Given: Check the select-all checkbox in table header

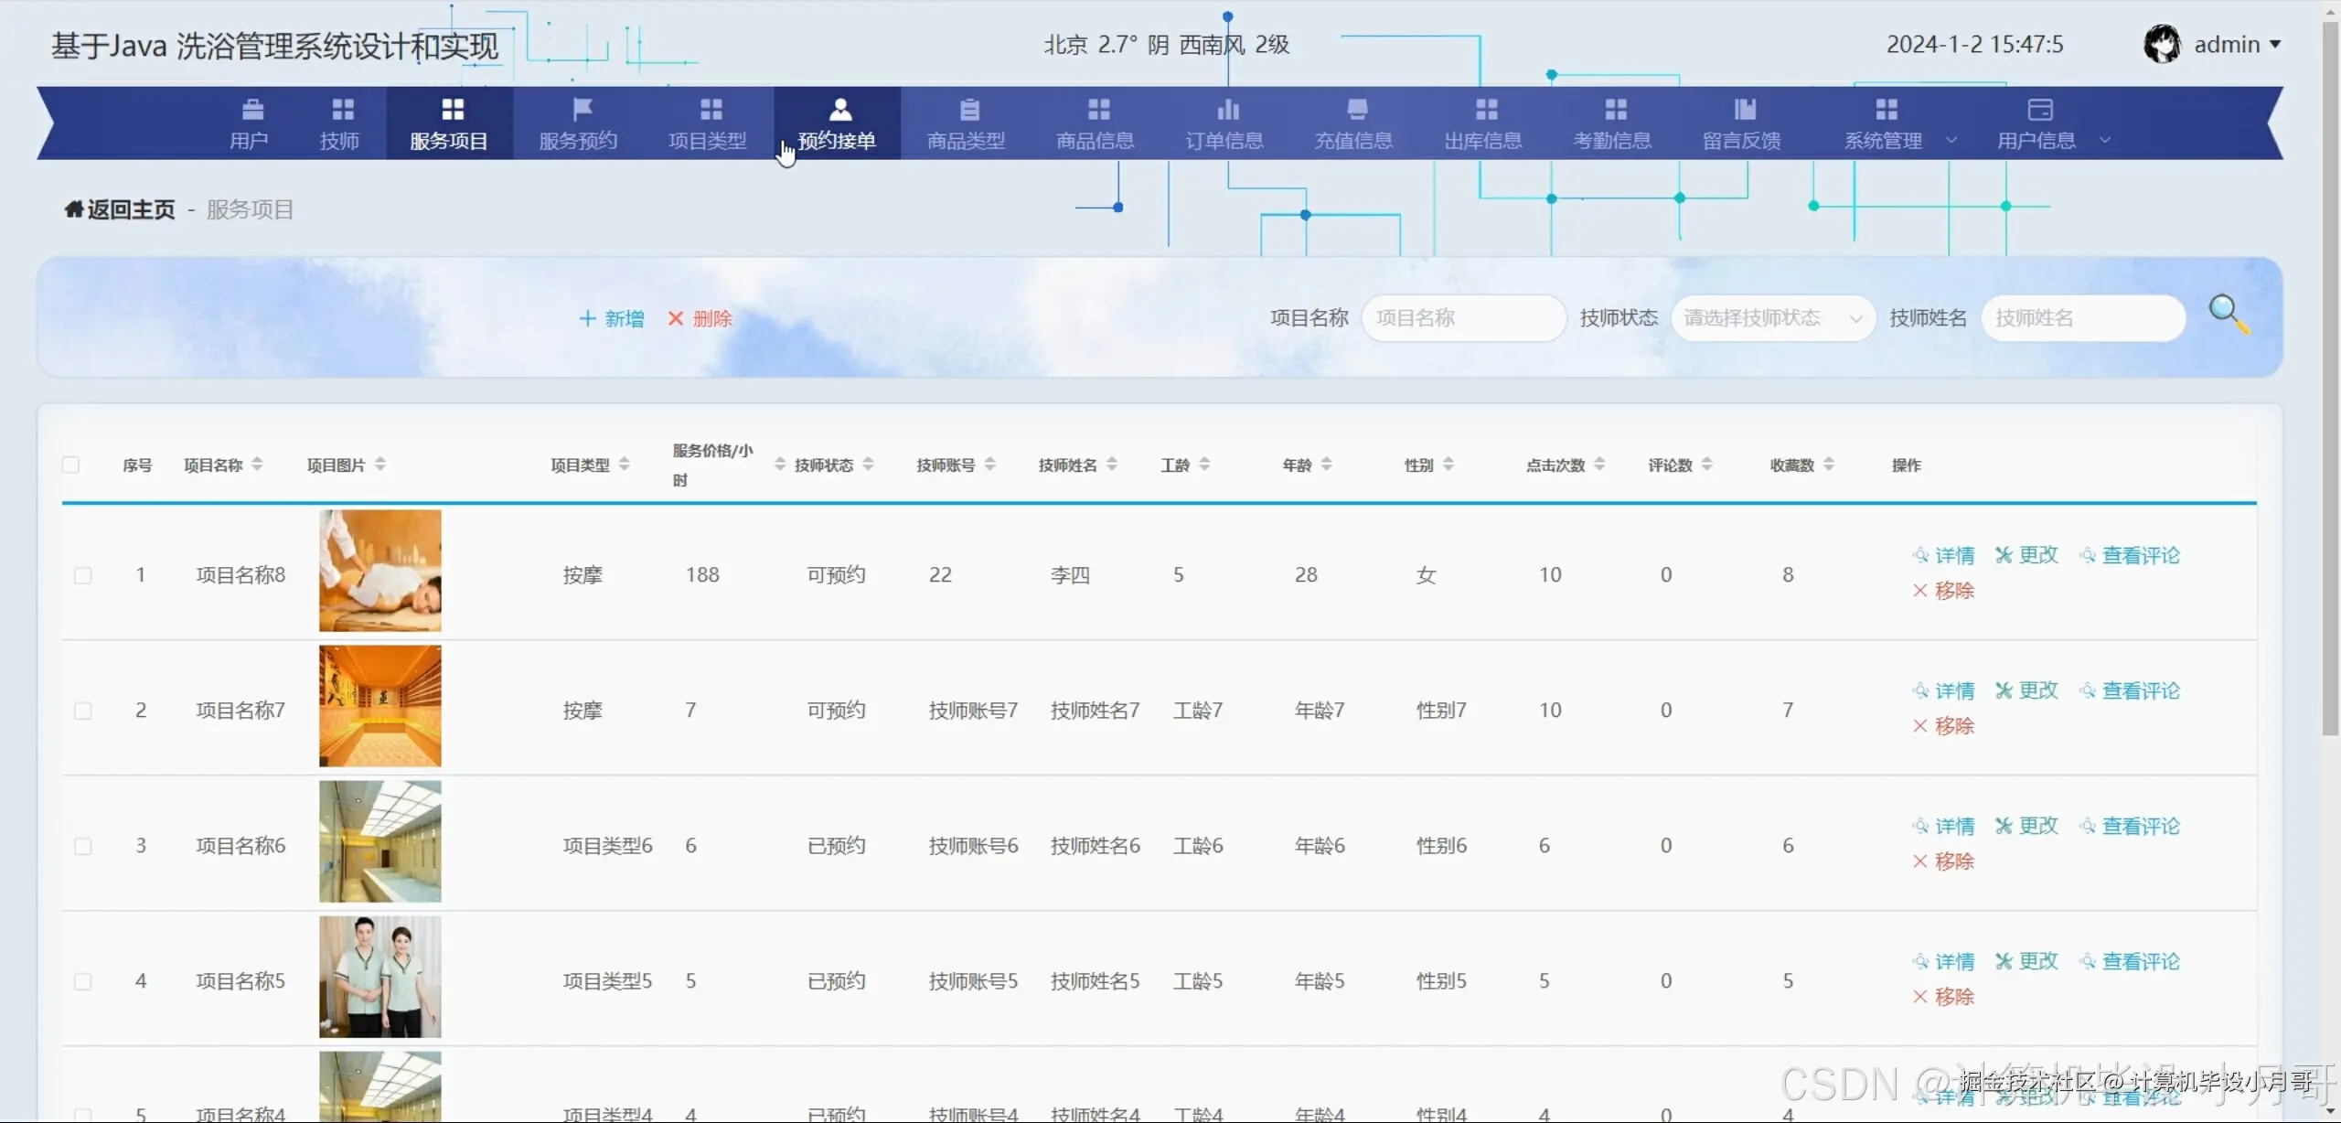Looking at the screenshot, I should click(x=71, y=464).
